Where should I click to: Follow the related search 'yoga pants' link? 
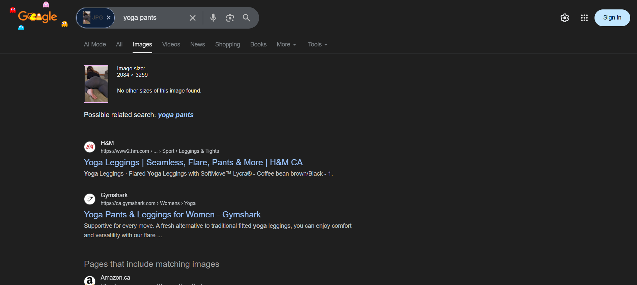coord(176,115)
